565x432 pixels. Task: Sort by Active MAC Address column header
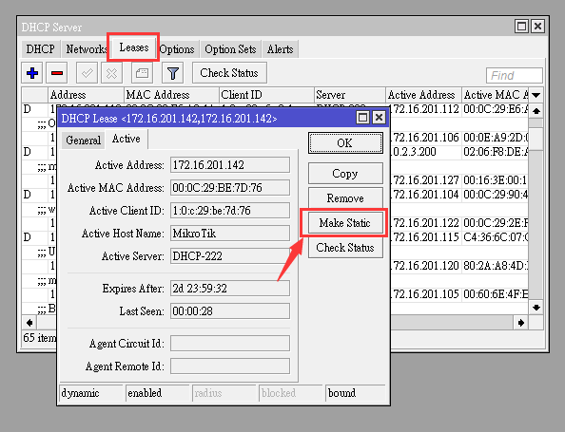496,95
